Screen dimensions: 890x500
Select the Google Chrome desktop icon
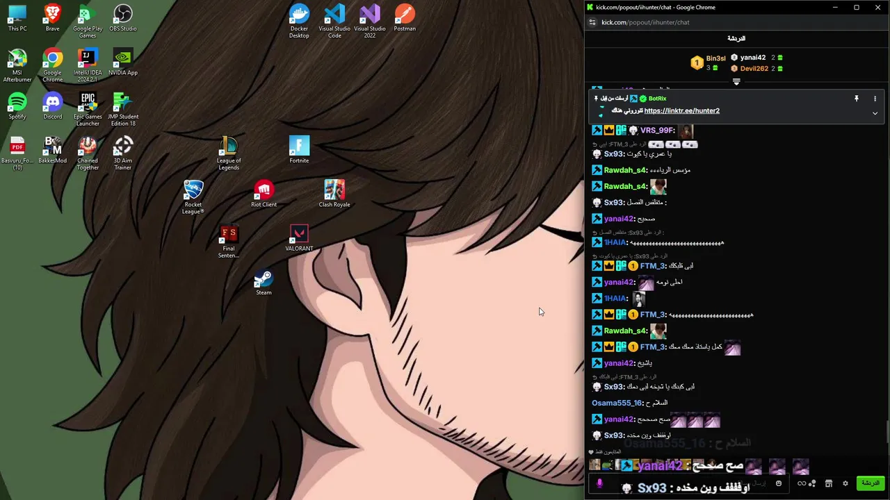point(52,66)
